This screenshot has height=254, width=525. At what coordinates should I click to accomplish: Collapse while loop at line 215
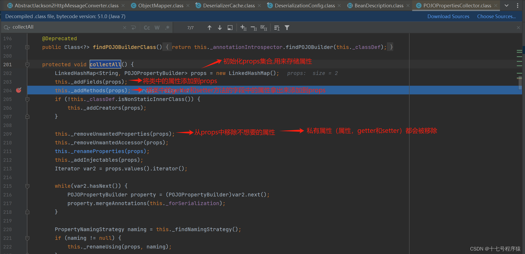[x=27, y=186]
